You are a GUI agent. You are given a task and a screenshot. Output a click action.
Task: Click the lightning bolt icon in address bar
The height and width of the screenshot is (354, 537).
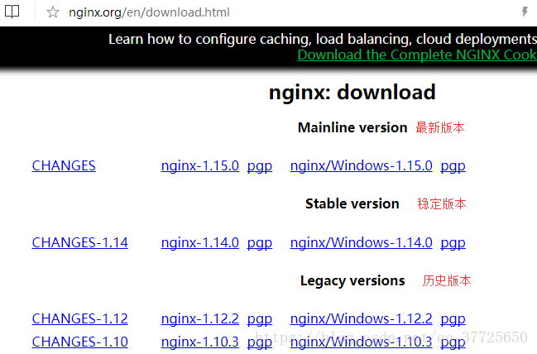[525, 12]
